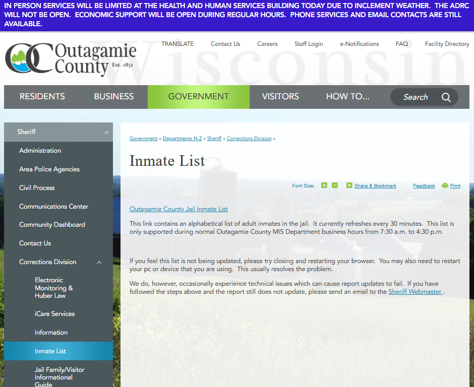Select Communications Center sidebar item
Image resolution: width=474 pixels, height=387 pixels.
tap(53, 206)
